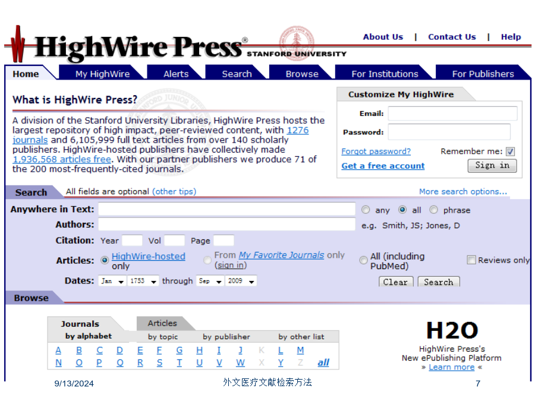Select All including PubMed radio
535x401 pixels.
tap(363, 260)
